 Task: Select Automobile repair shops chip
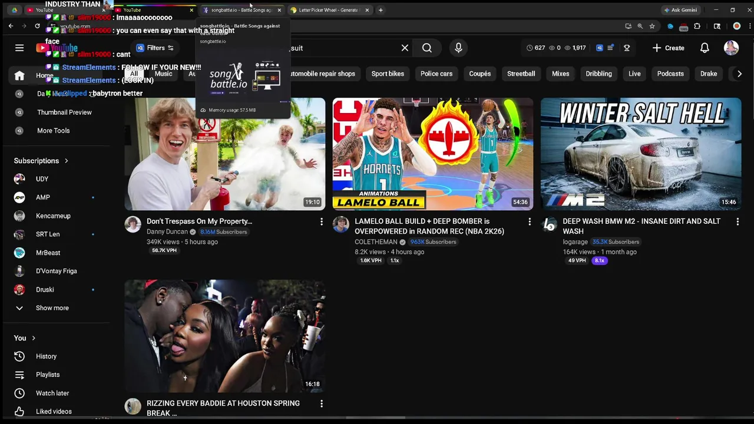[x=323, y=74]
